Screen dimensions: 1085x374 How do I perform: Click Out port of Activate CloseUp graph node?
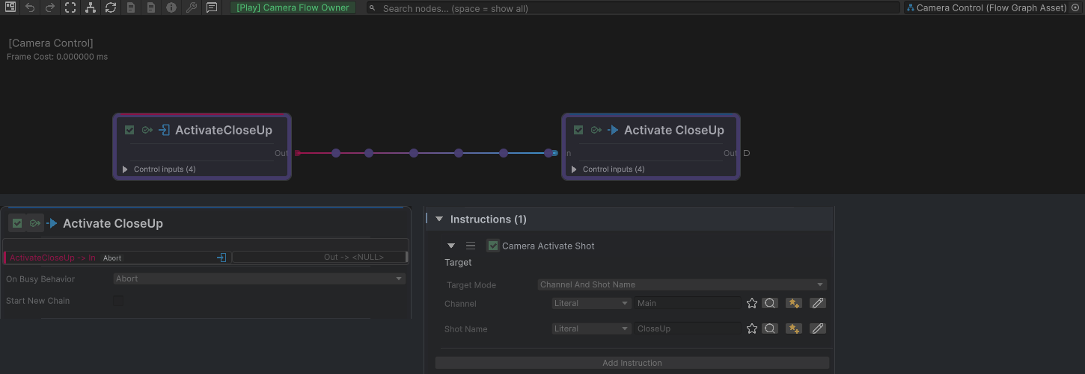[x=746, y=153]
